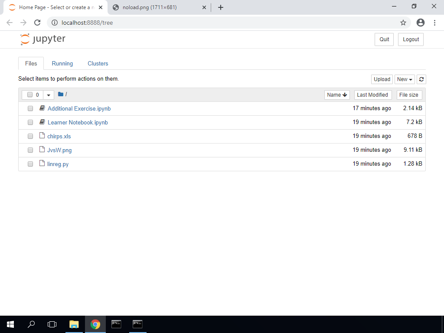444x333 pixels.
Task: Switch to the Running tab
Action: pyautogui.click(x=62, y=63)
